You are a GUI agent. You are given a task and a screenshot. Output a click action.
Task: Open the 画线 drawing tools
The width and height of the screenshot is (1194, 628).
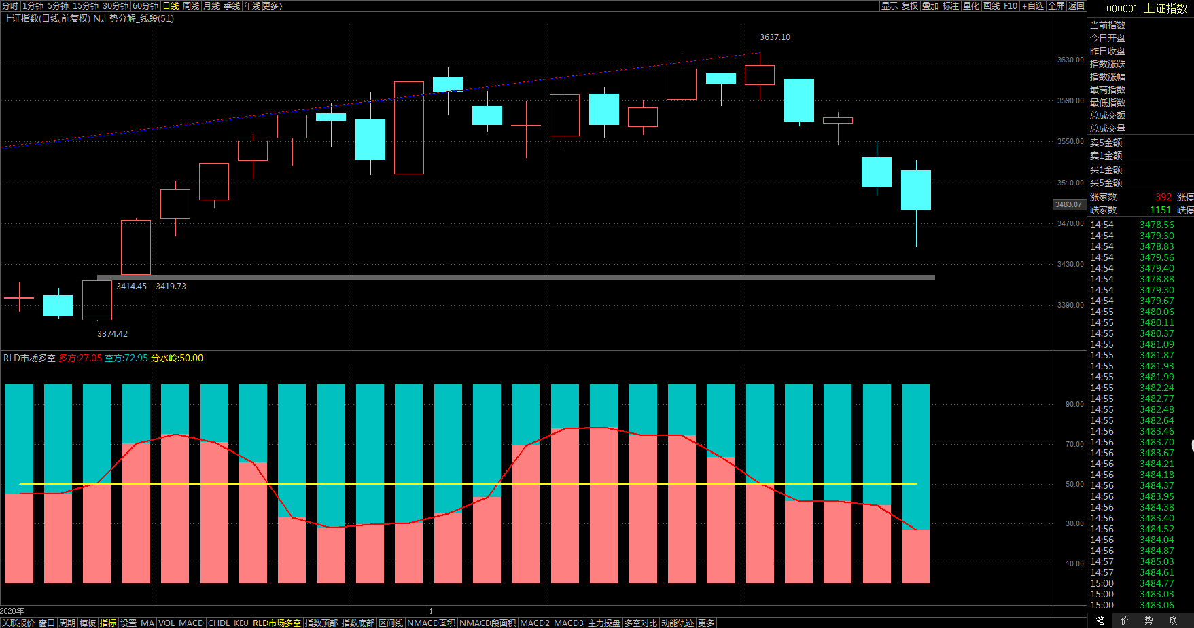[x=991, y=5]
